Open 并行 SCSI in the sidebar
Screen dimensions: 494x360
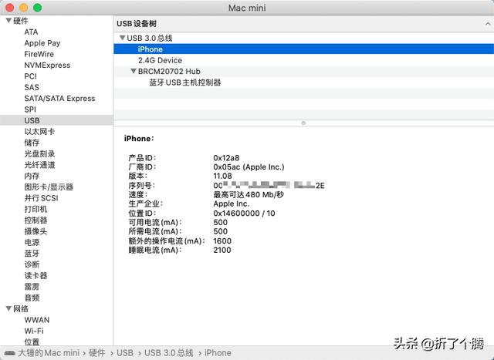41,198
